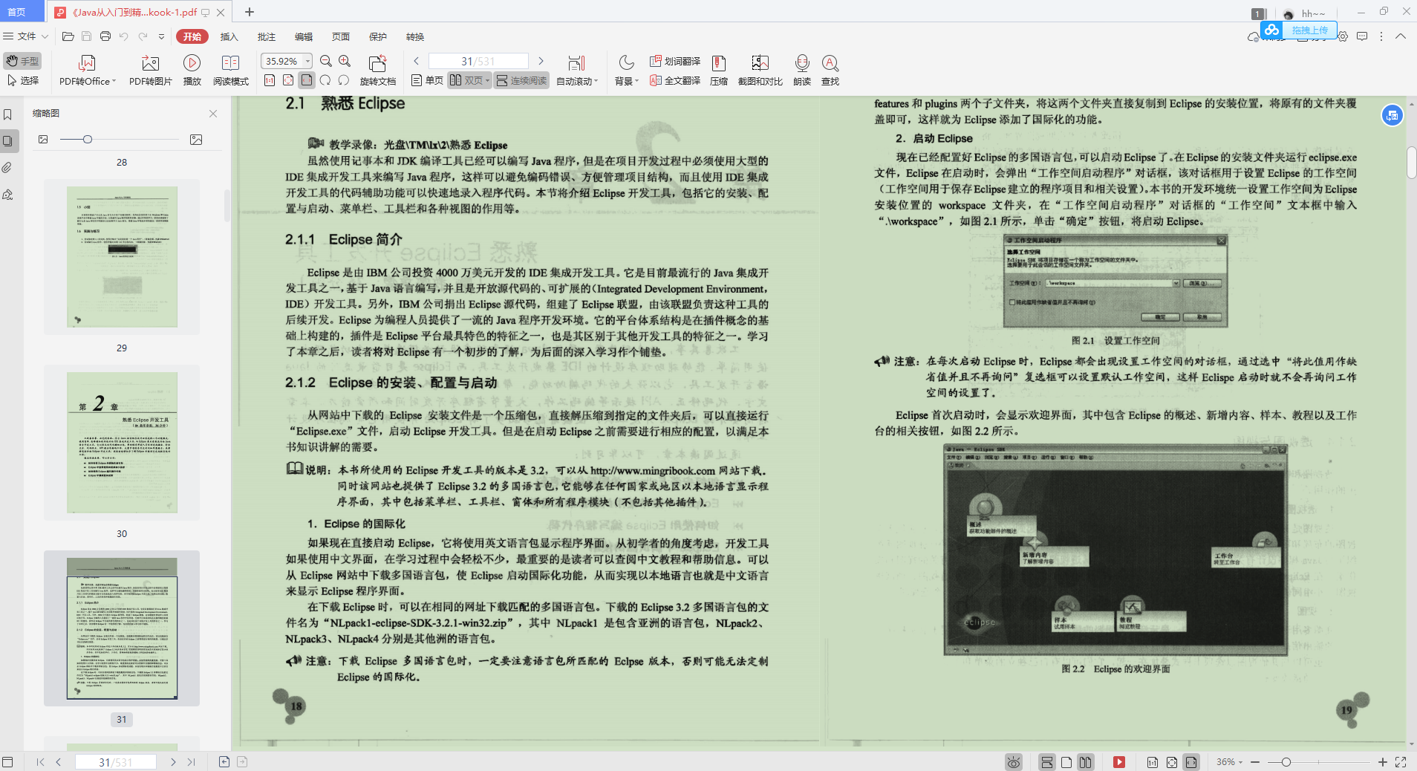Zoom out with the minus magnifier

[326, 61]
